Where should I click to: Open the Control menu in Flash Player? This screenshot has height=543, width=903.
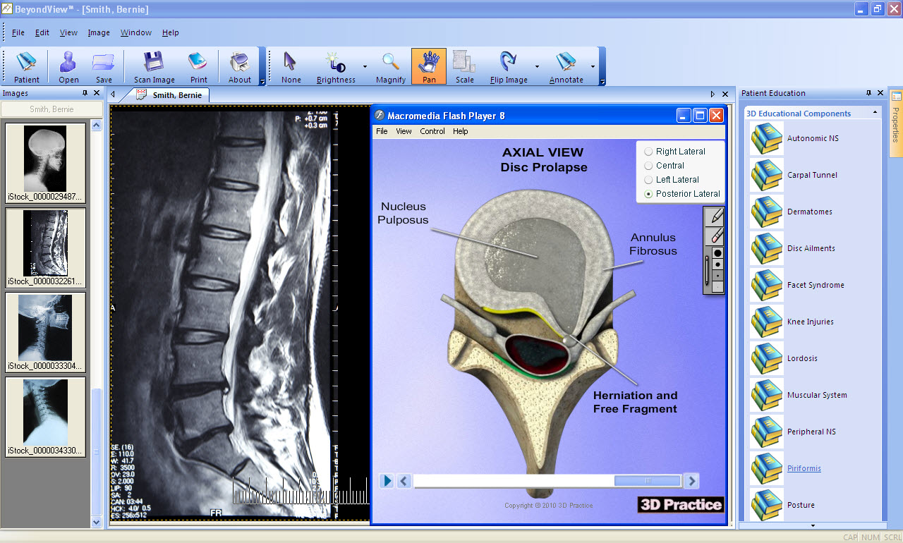pyautogui.click(x=432, y=131)
